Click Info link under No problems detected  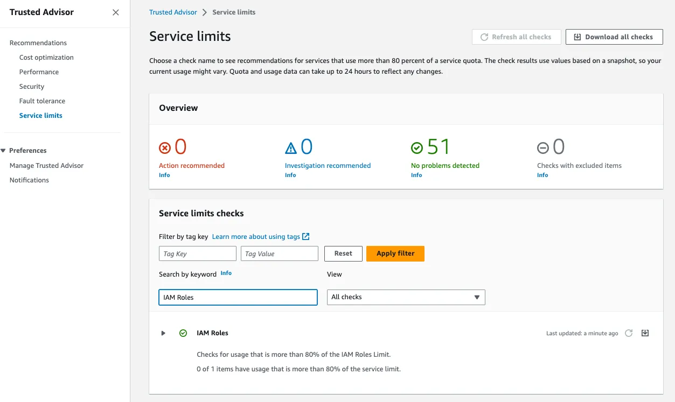(x=416, y=175)
